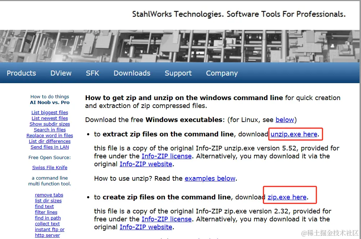Image resolution: width=361 pixels, height=239 pixels.
Task: Open Info-ZIP website link under zip.exe
Action: click(146, 227)
